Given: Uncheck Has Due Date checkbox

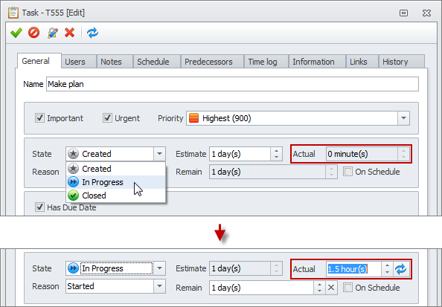Looking at the screenshot, I should (x=39, y=207).
